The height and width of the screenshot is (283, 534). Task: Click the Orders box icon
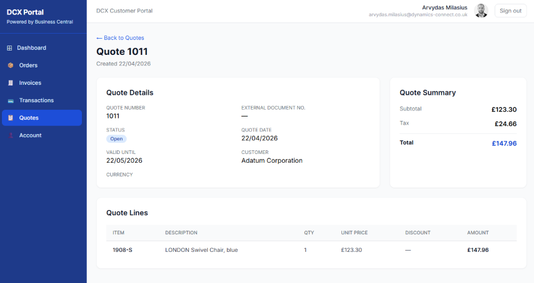coord(10,65)
